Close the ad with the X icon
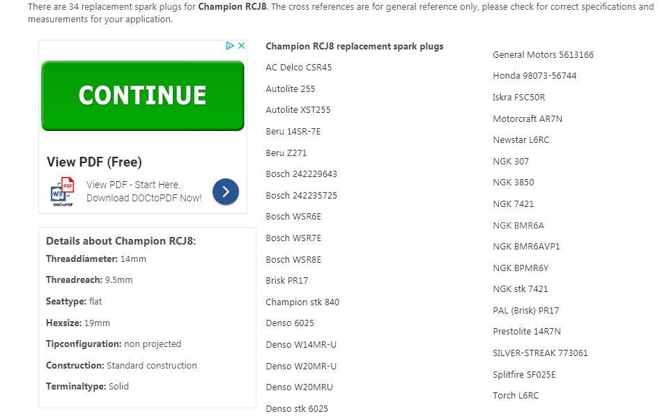The height and width of the screenshot is (416, 662). point(241,46)
